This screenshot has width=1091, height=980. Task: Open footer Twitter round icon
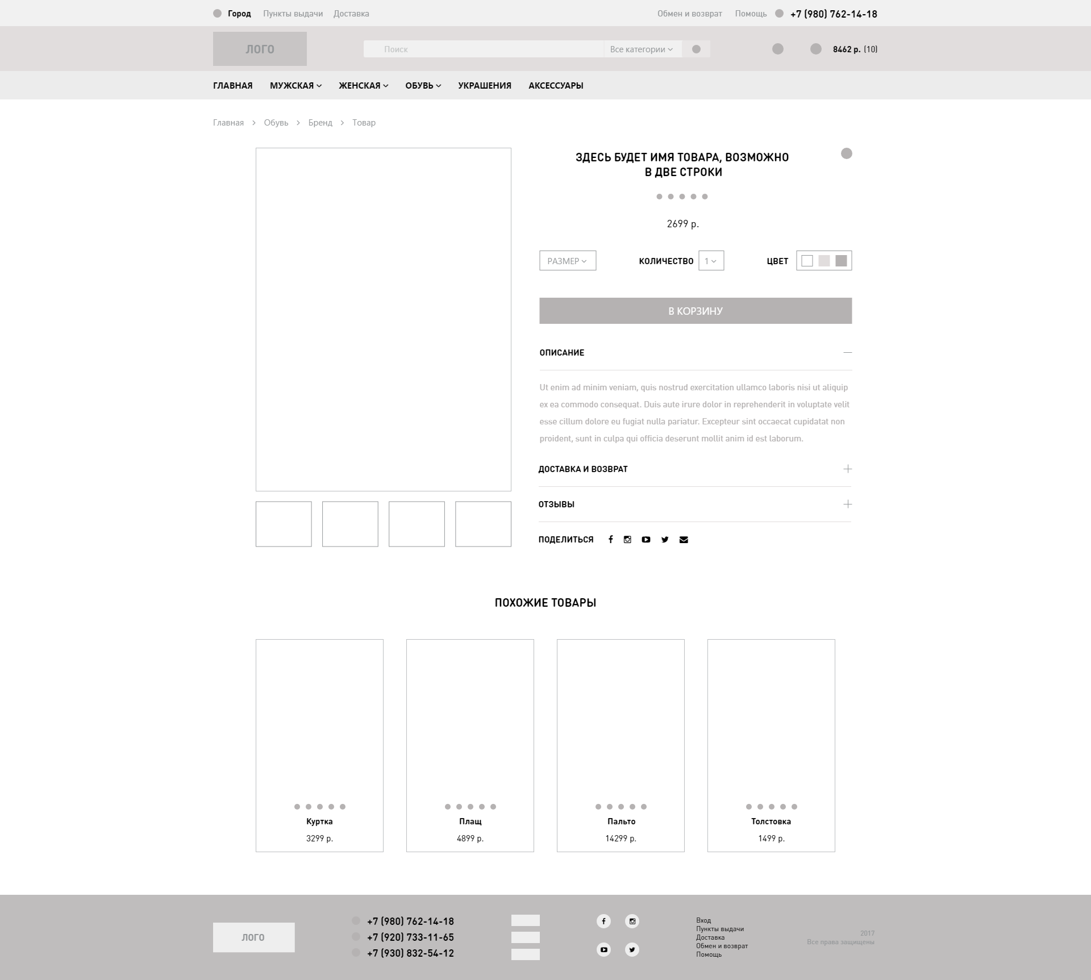(632, 949)
